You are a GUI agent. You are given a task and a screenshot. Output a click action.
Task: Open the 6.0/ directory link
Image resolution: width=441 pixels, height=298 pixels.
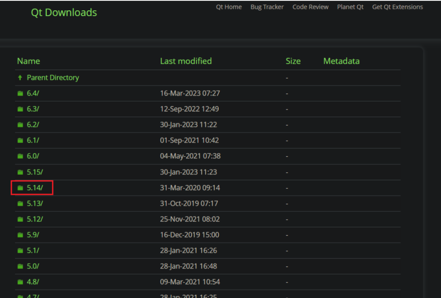point(33,156)
